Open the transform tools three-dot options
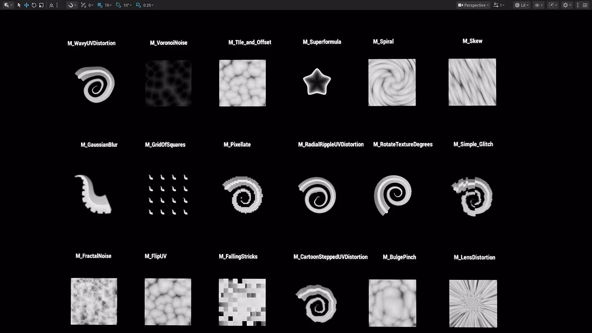This screenshot has height=333, width=592. (57, 5)
